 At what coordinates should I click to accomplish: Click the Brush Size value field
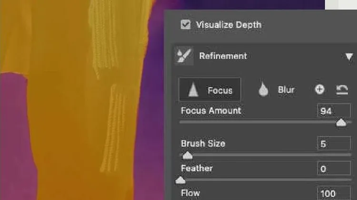point(334,143)
